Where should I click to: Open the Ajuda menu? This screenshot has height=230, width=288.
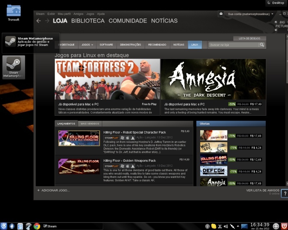(101, 14)
